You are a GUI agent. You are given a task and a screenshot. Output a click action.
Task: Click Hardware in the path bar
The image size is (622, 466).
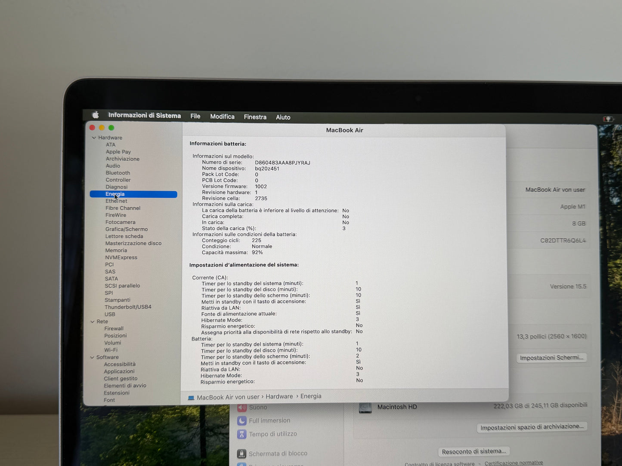click(x=279, y=397)
